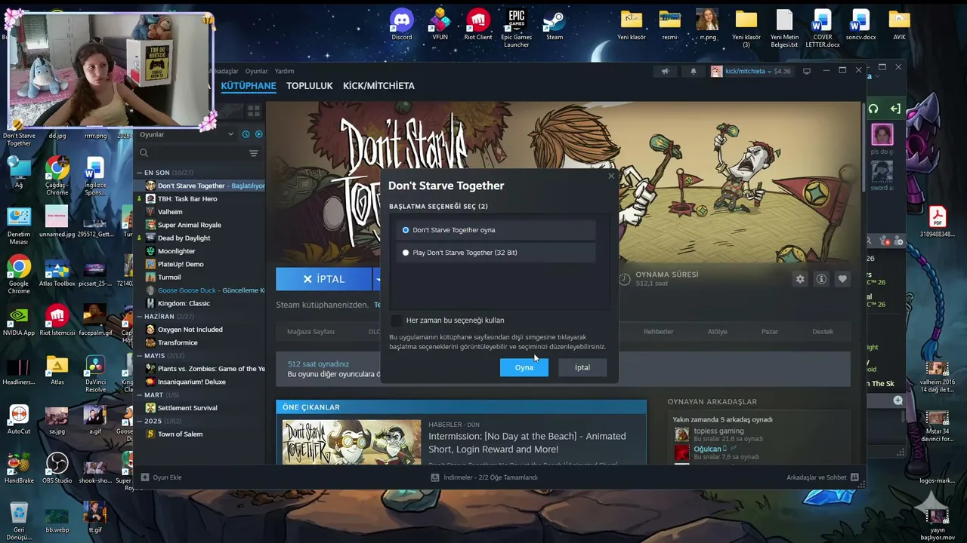Switch library to grid view icon
The width and height of the screenshot is (967, 543).
[x=254, y=110]
